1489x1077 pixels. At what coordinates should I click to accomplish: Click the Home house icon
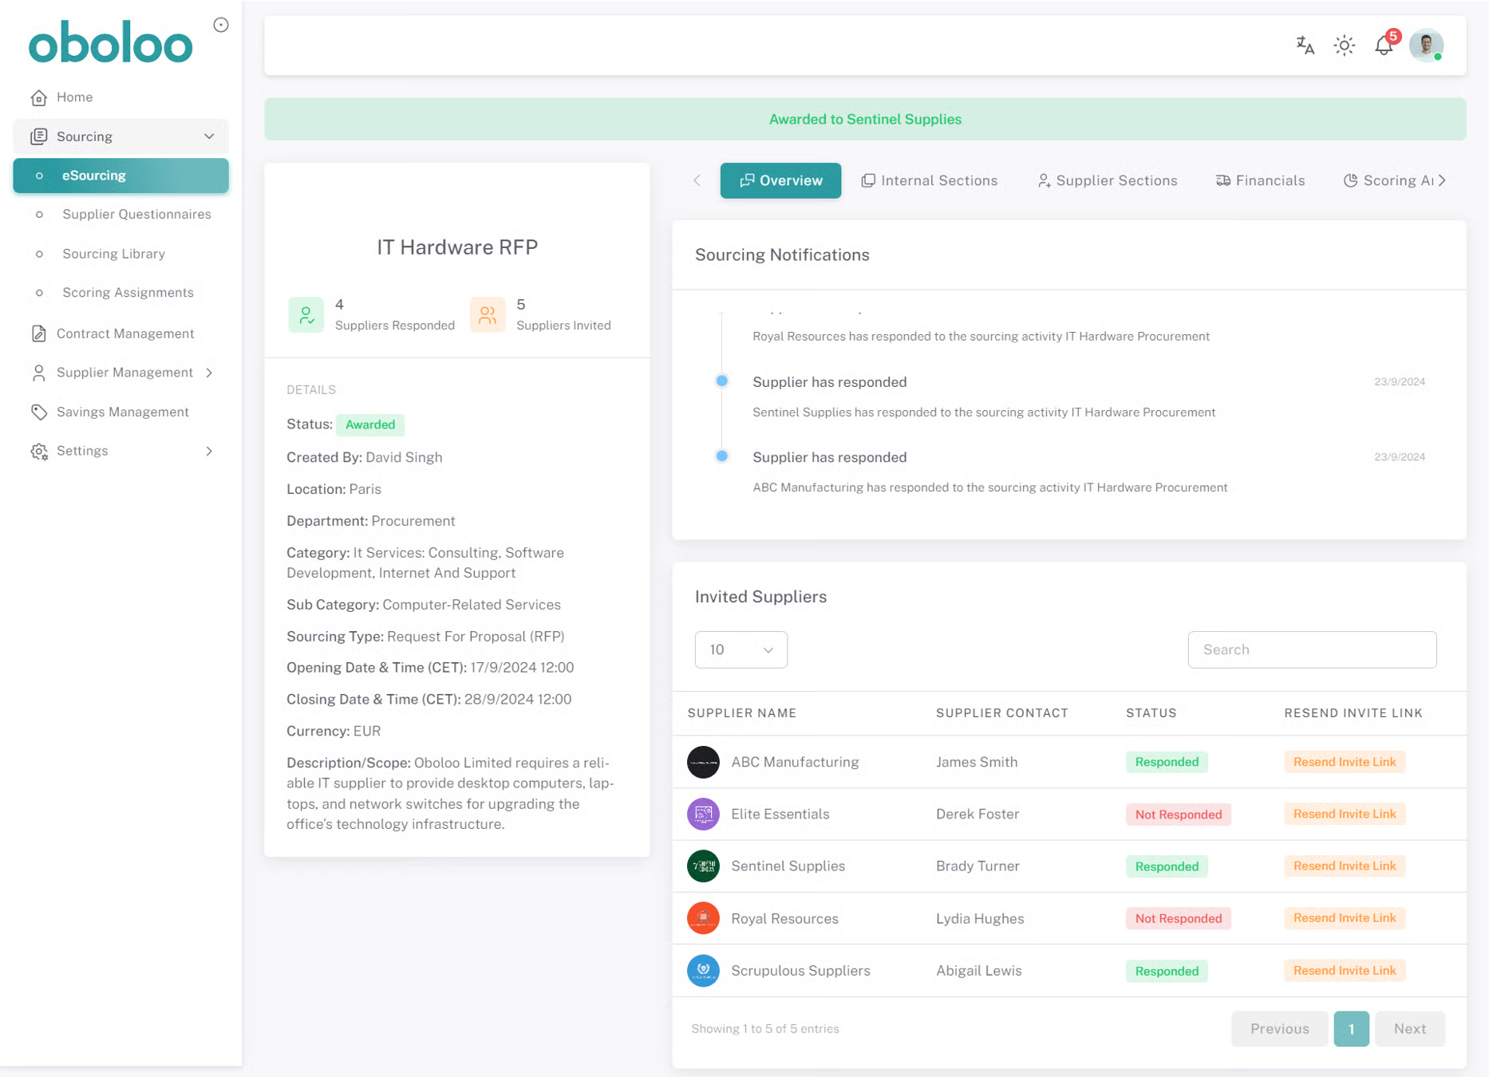pos(38,97)
